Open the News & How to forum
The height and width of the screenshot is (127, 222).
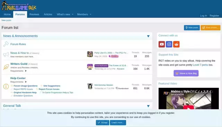(x=19, y=53)
